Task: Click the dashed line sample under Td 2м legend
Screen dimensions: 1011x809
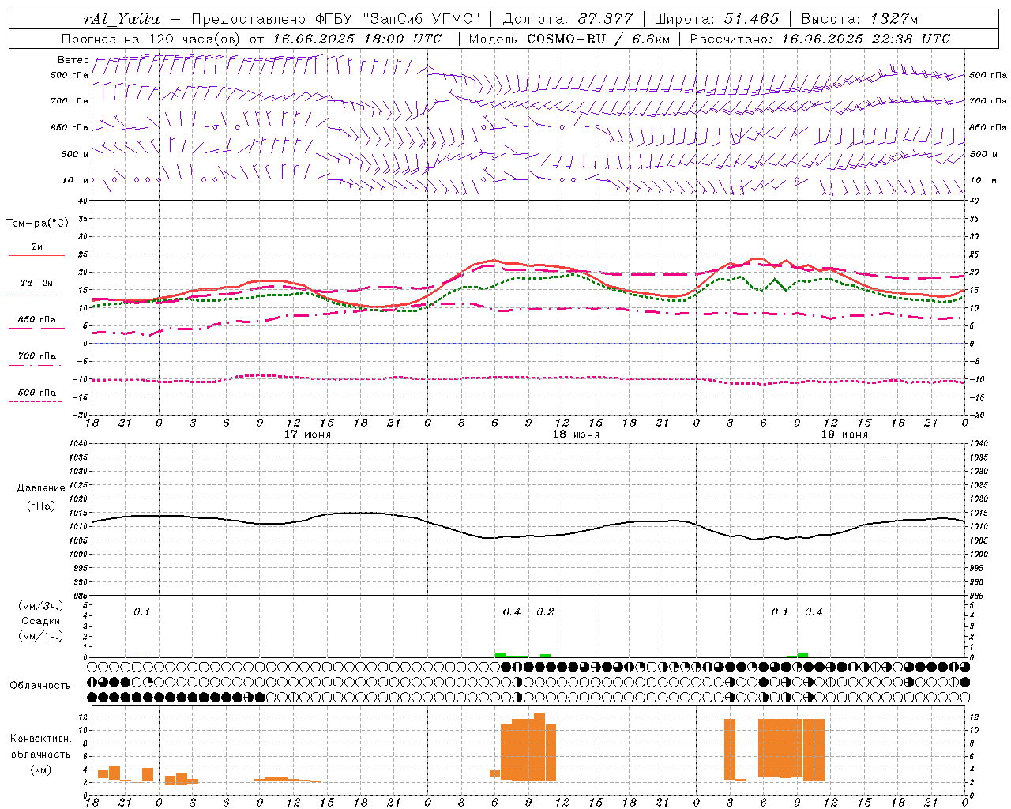Action: point(36,292)
